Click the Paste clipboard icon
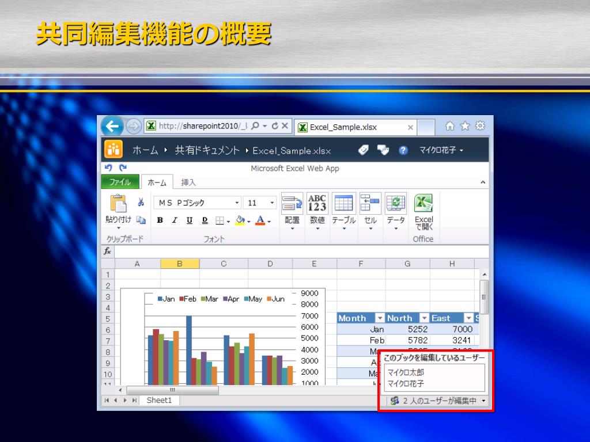 point(118,203)
